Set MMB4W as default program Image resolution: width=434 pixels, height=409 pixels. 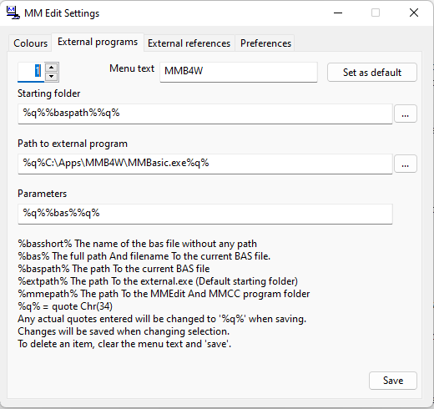click(372, 73)
